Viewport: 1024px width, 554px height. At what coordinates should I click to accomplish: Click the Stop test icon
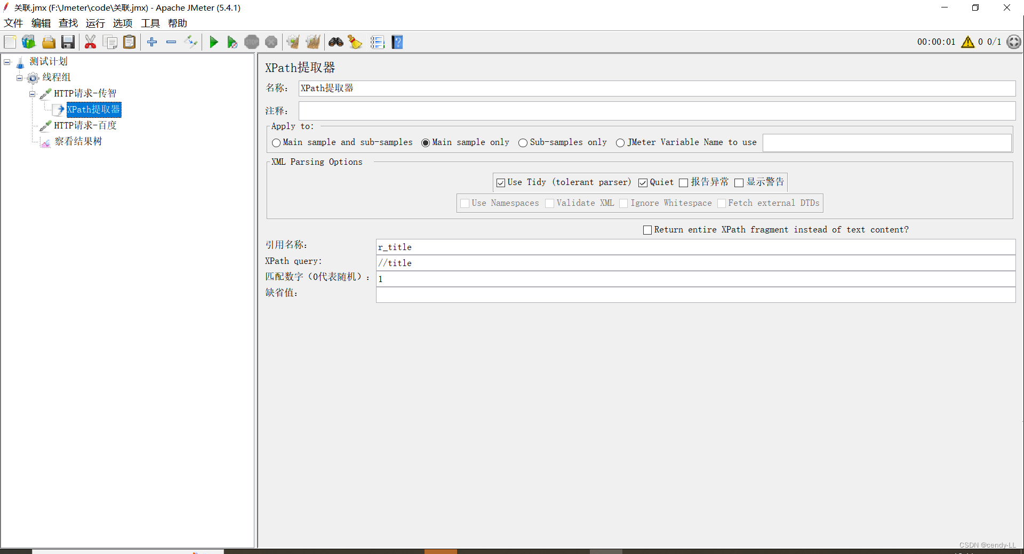(251, 42)
